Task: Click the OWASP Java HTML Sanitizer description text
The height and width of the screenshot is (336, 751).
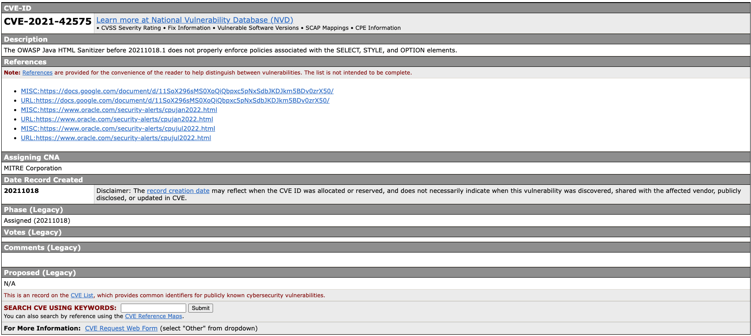Action: pyautogui.click(x=230, y=50)
